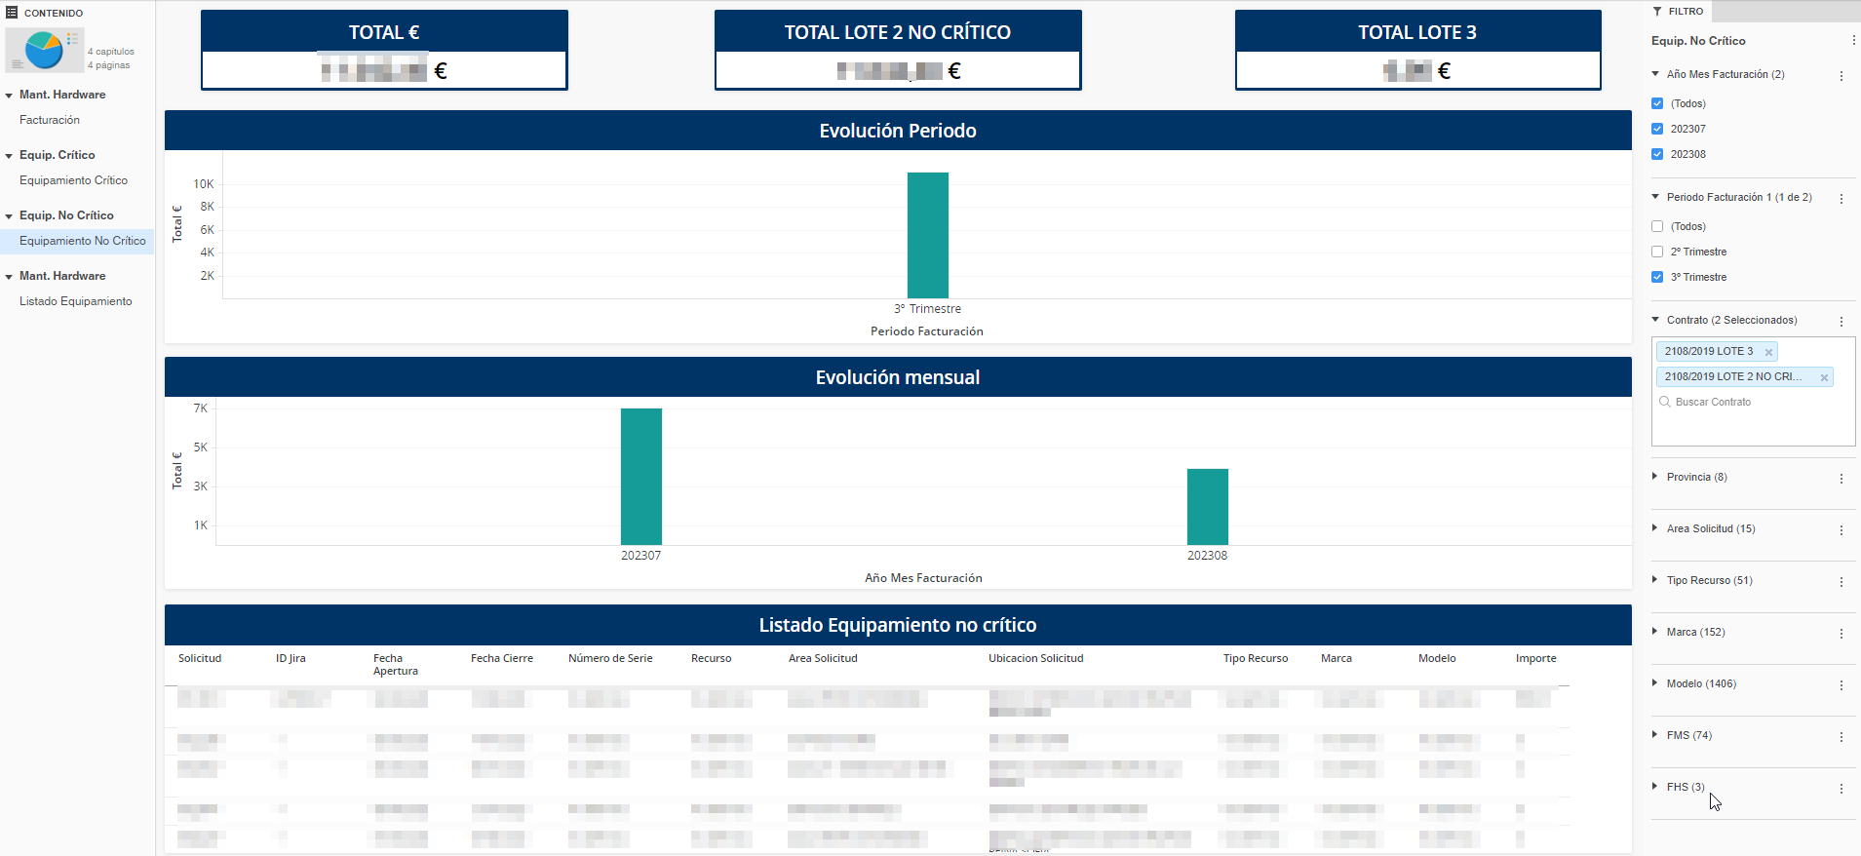Screen dimensions: 1861x856
Task: Sort table by Importe column header
Action: point(1536,658)
